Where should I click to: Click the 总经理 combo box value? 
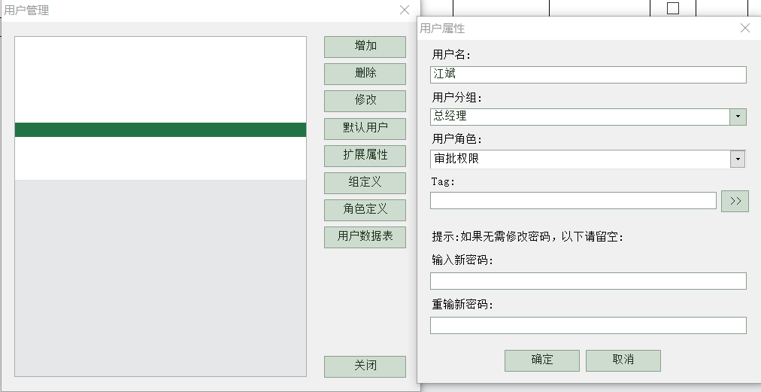580,117
